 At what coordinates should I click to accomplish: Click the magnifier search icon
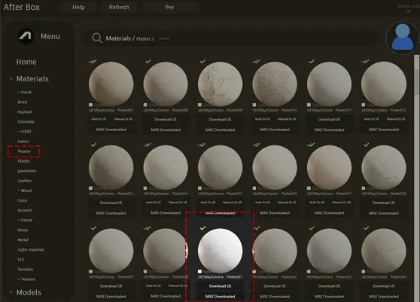point(96,38)
